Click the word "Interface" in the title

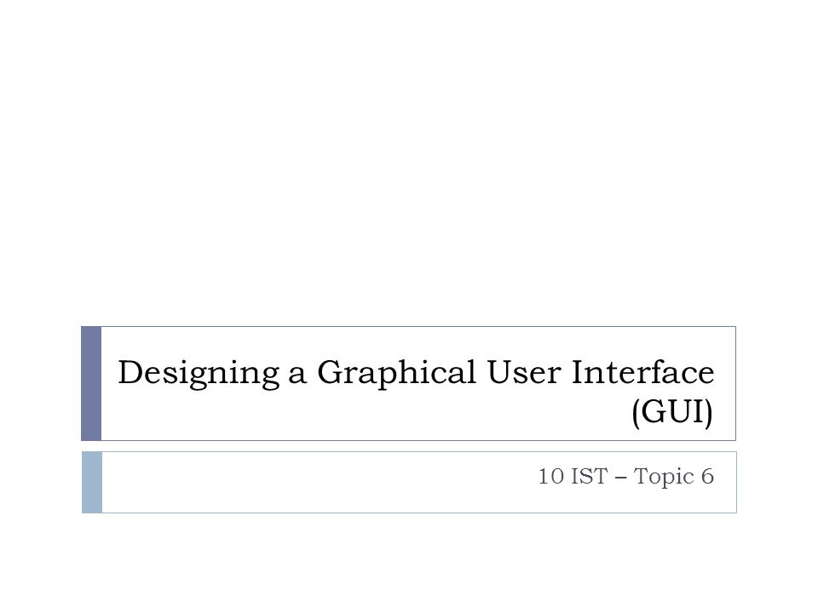tap(642, 372)
